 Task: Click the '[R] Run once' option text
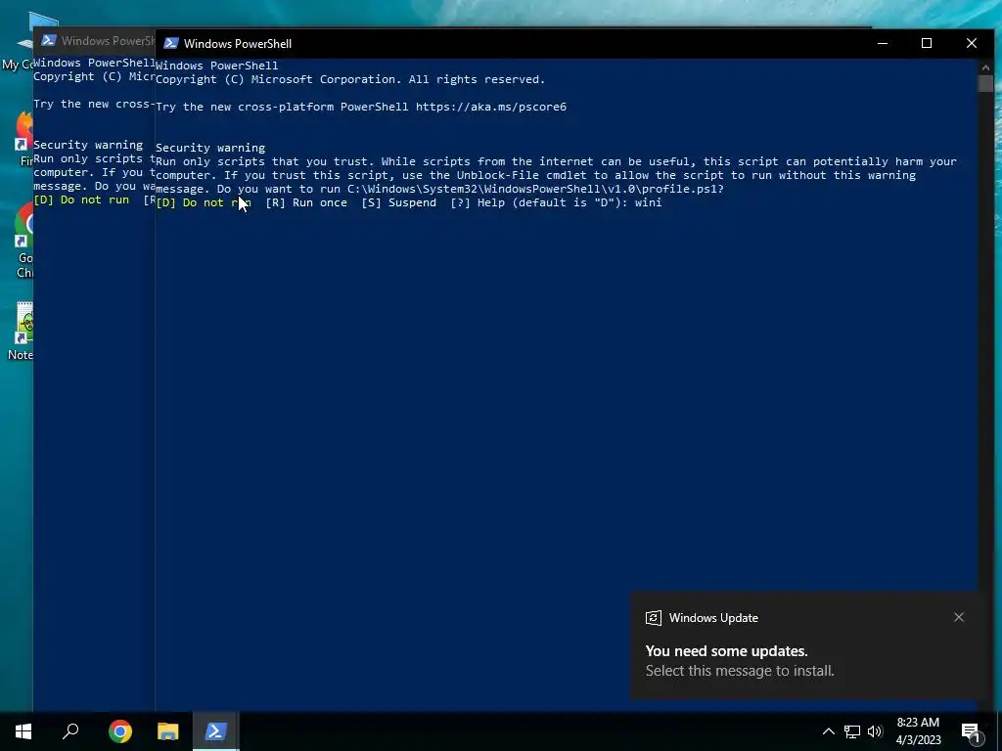(x=306, y=202)
